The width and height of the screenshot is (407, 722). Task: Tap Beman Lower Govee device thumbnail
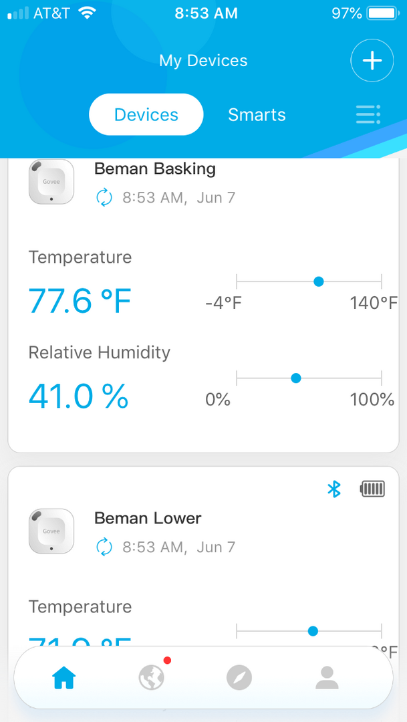(x=51, y=531)
